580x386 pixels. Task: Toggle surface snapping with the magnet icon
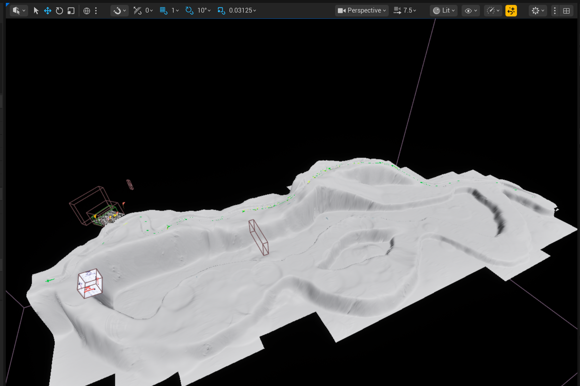click(117, 10)
